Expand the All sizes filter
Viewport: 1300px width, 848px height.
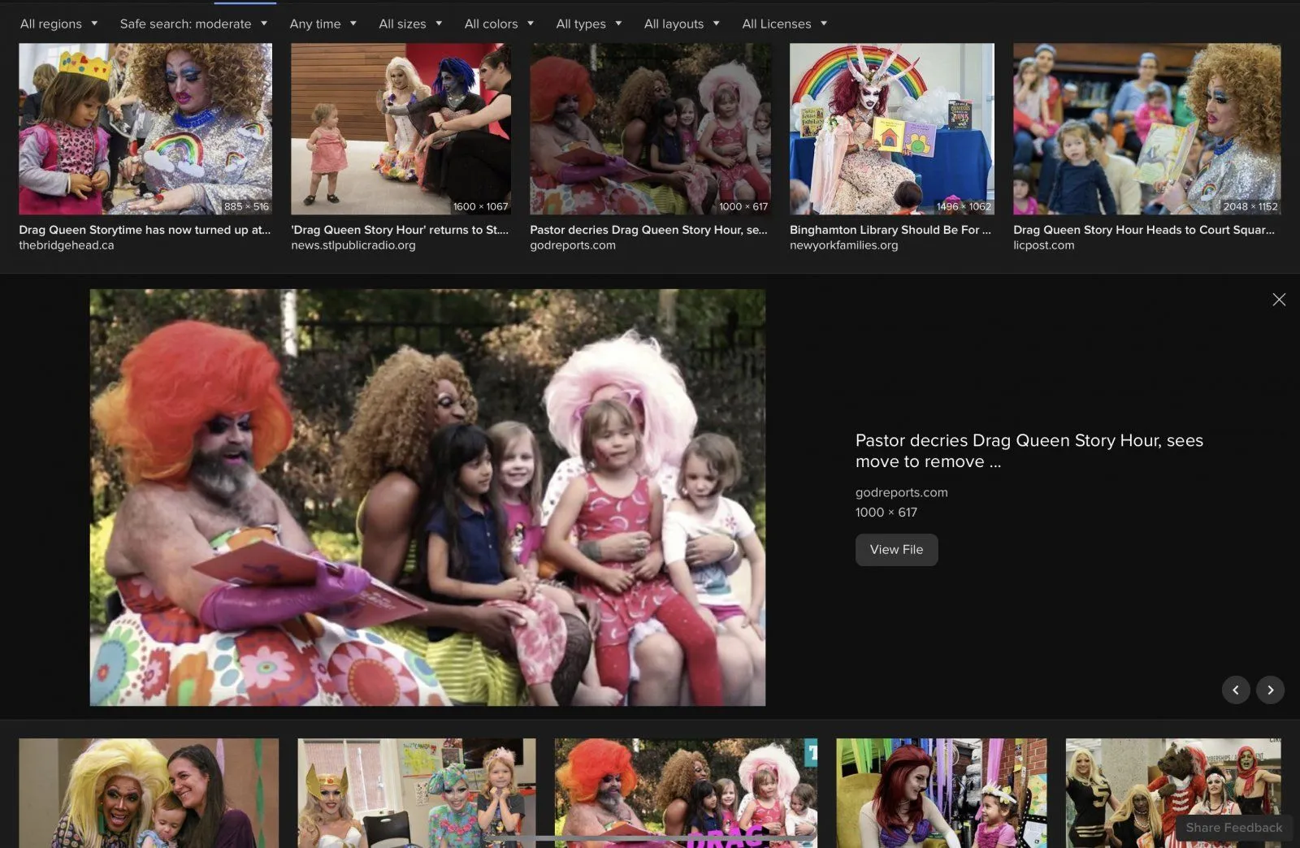click(x=410, y=24)
